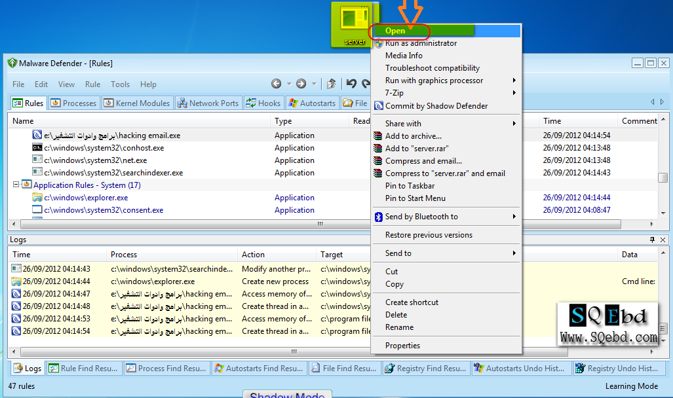Open the server desktop icon
673x398 pixels.
pyautogui.click(x=355, y=24)
